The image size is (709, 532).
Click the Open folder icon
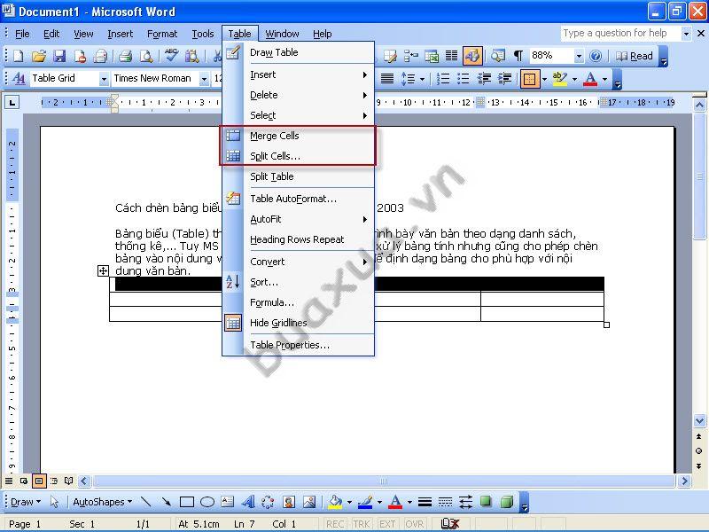click(39, 56)
